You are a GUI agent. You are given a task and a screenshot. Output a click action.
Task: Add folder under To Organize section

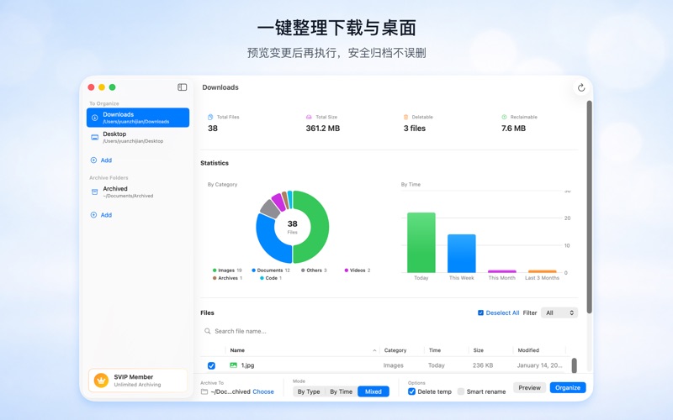tap(101, 160)
